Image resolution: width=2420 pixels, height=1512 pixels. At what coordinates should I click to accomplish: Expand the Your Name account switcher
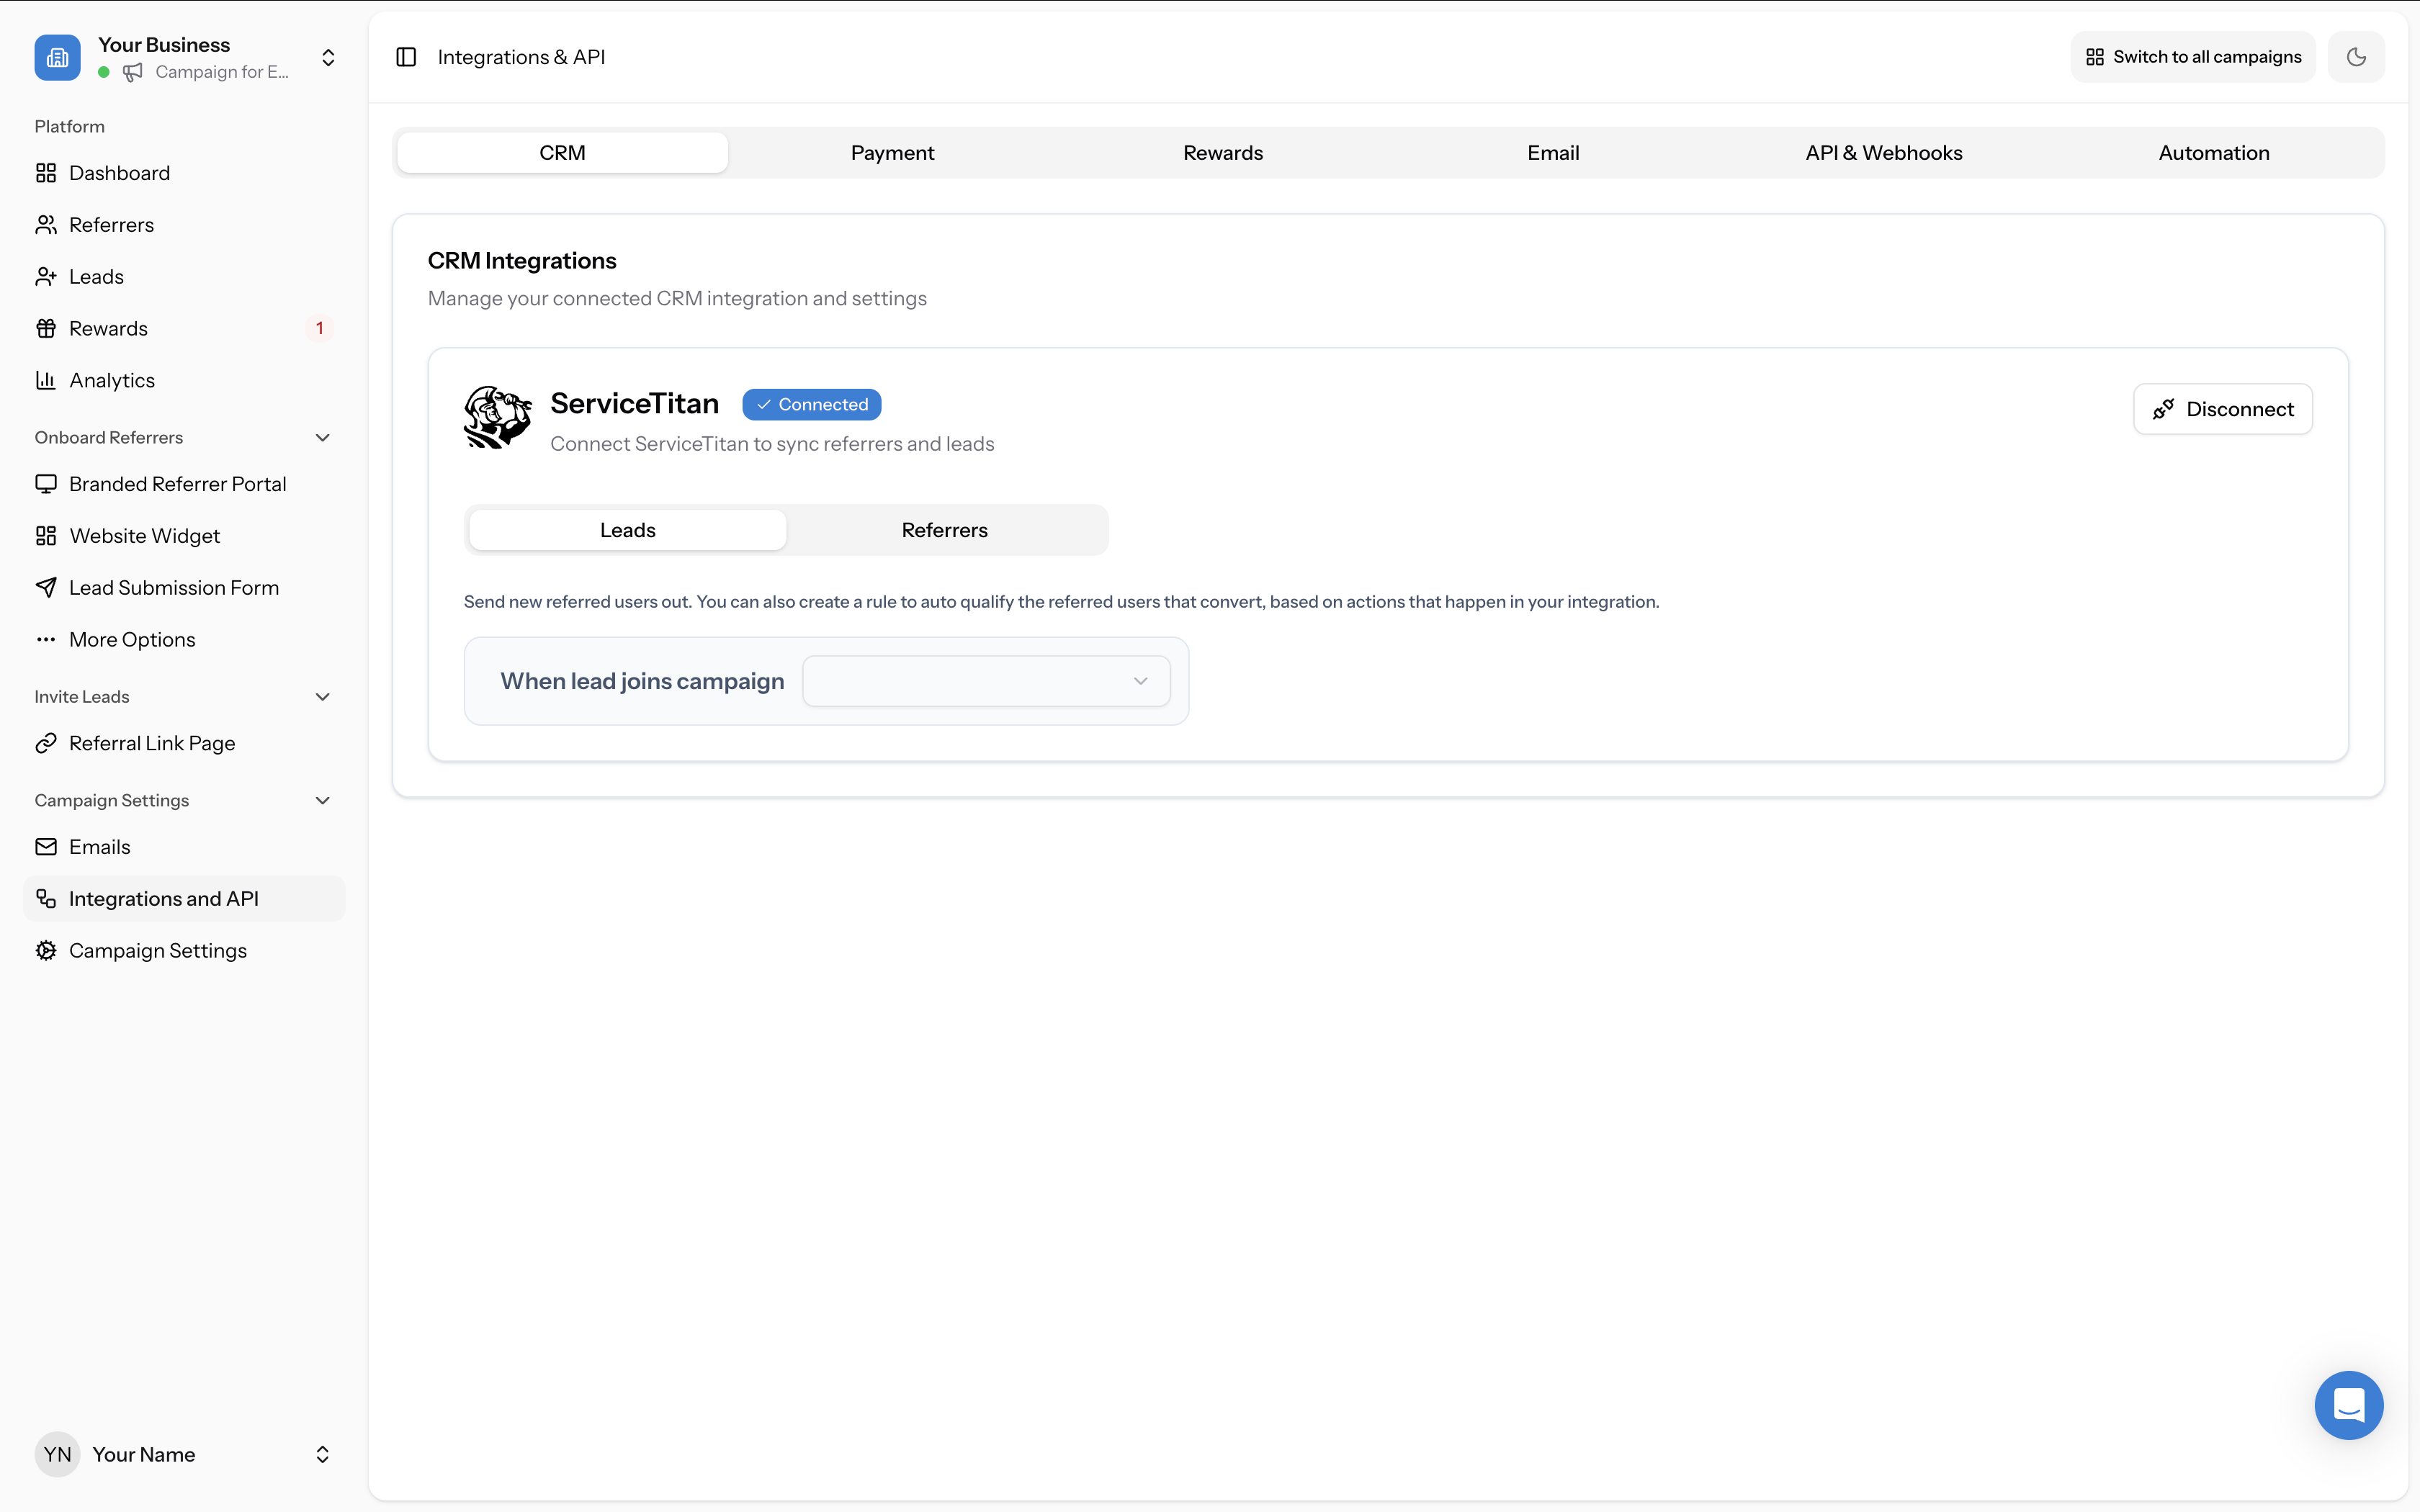(x=322, y=1454)
